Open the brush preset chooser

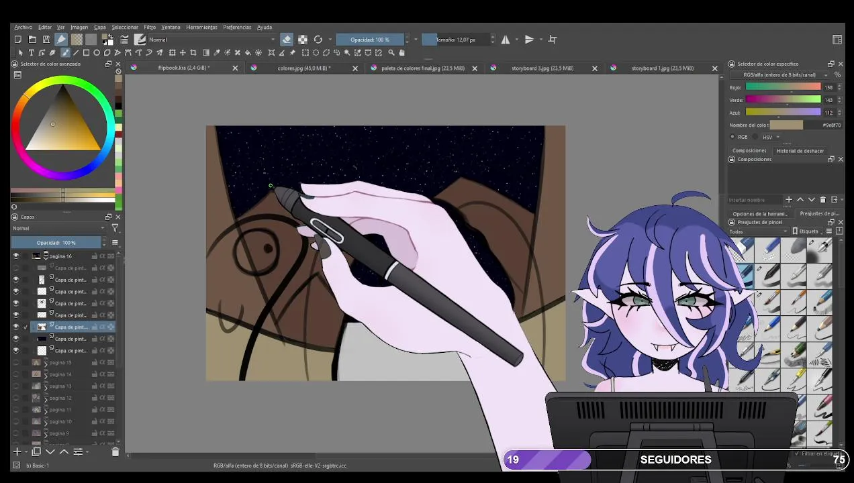[x=140, y=40]
